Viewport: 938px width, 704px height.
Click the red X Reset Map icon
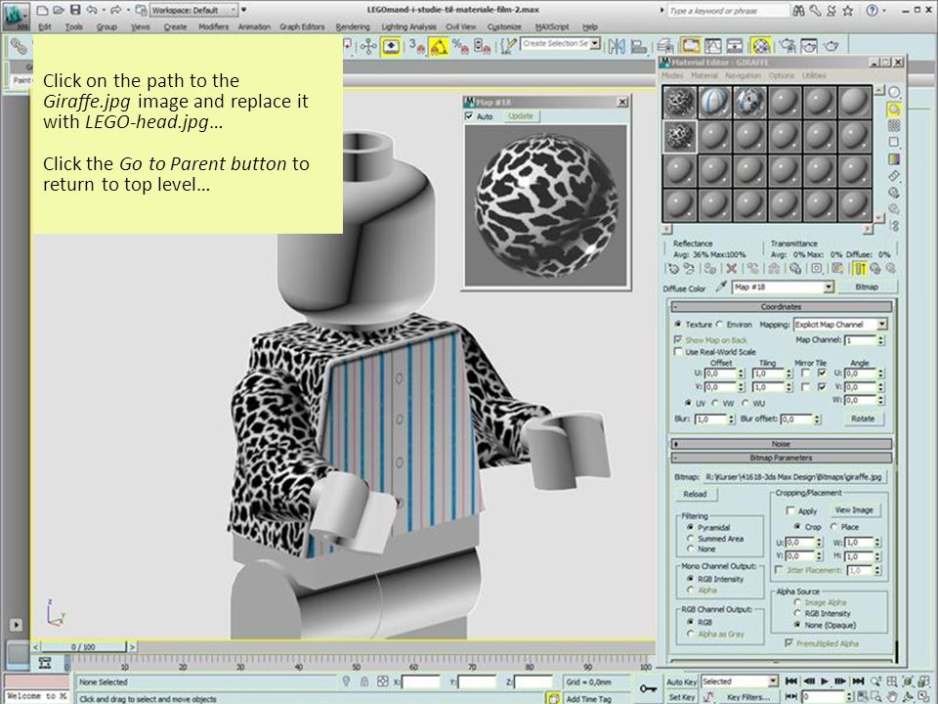731,269
